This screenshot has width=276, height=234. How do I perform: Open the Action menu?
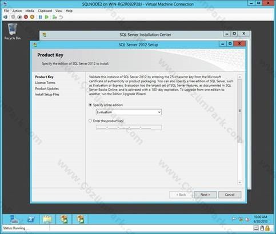click(x=17, y=11)
